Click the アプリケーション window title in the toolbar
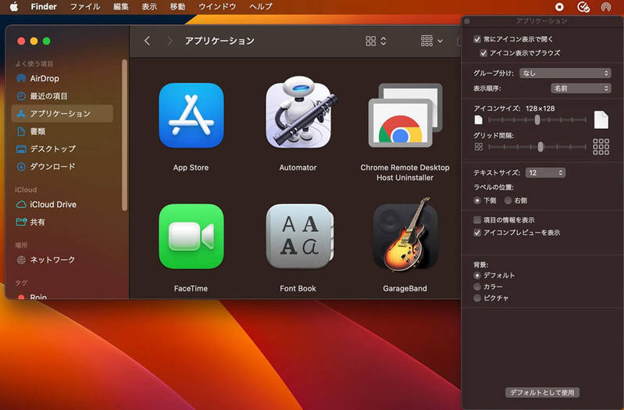The image size is (624, 410). tap(219, 41)
